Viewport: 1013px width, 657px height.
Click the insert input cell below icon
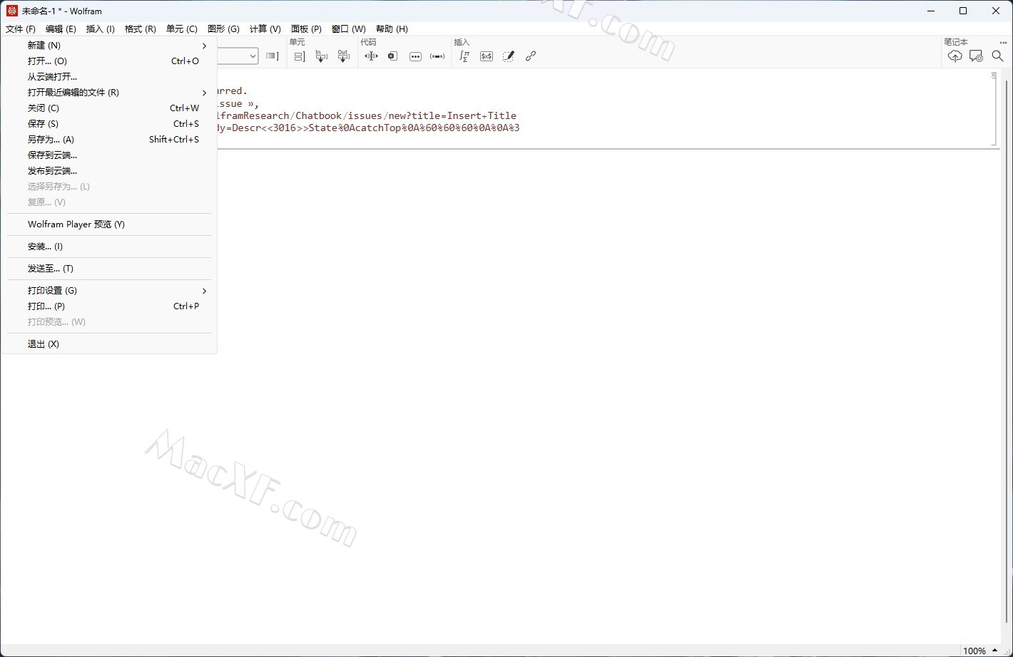(x=321, y=56)
